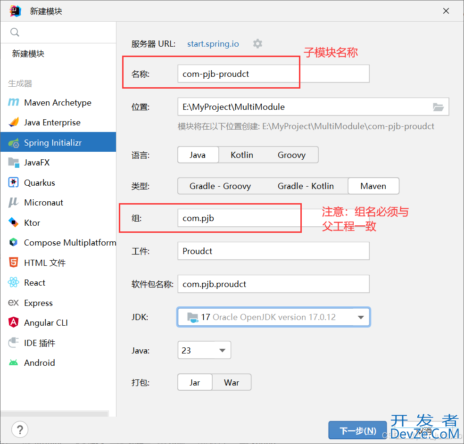The image size is (464, 444).
Task: Click the Micronaut mu icon
Action: point(13,202)
